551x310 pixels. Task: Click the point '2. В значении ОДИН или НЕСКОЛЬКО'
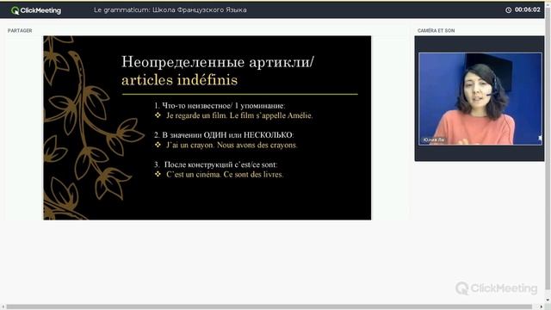224,135
